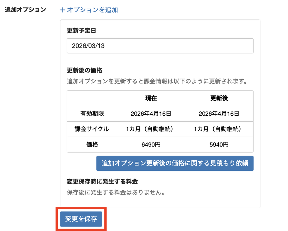
Task: Open the オプションを追加 link
Action: click(x=92, y=10)
